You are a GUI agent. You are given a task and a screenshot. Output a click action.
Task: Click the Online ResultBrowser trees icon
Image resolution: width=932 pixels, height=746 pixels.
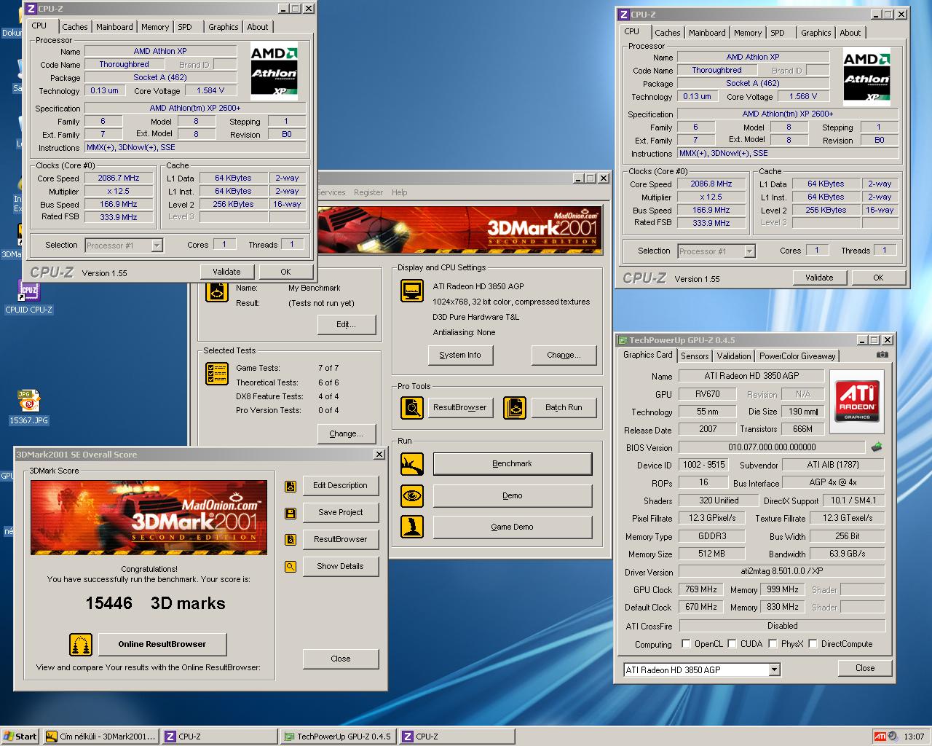(x=81, y=645)
